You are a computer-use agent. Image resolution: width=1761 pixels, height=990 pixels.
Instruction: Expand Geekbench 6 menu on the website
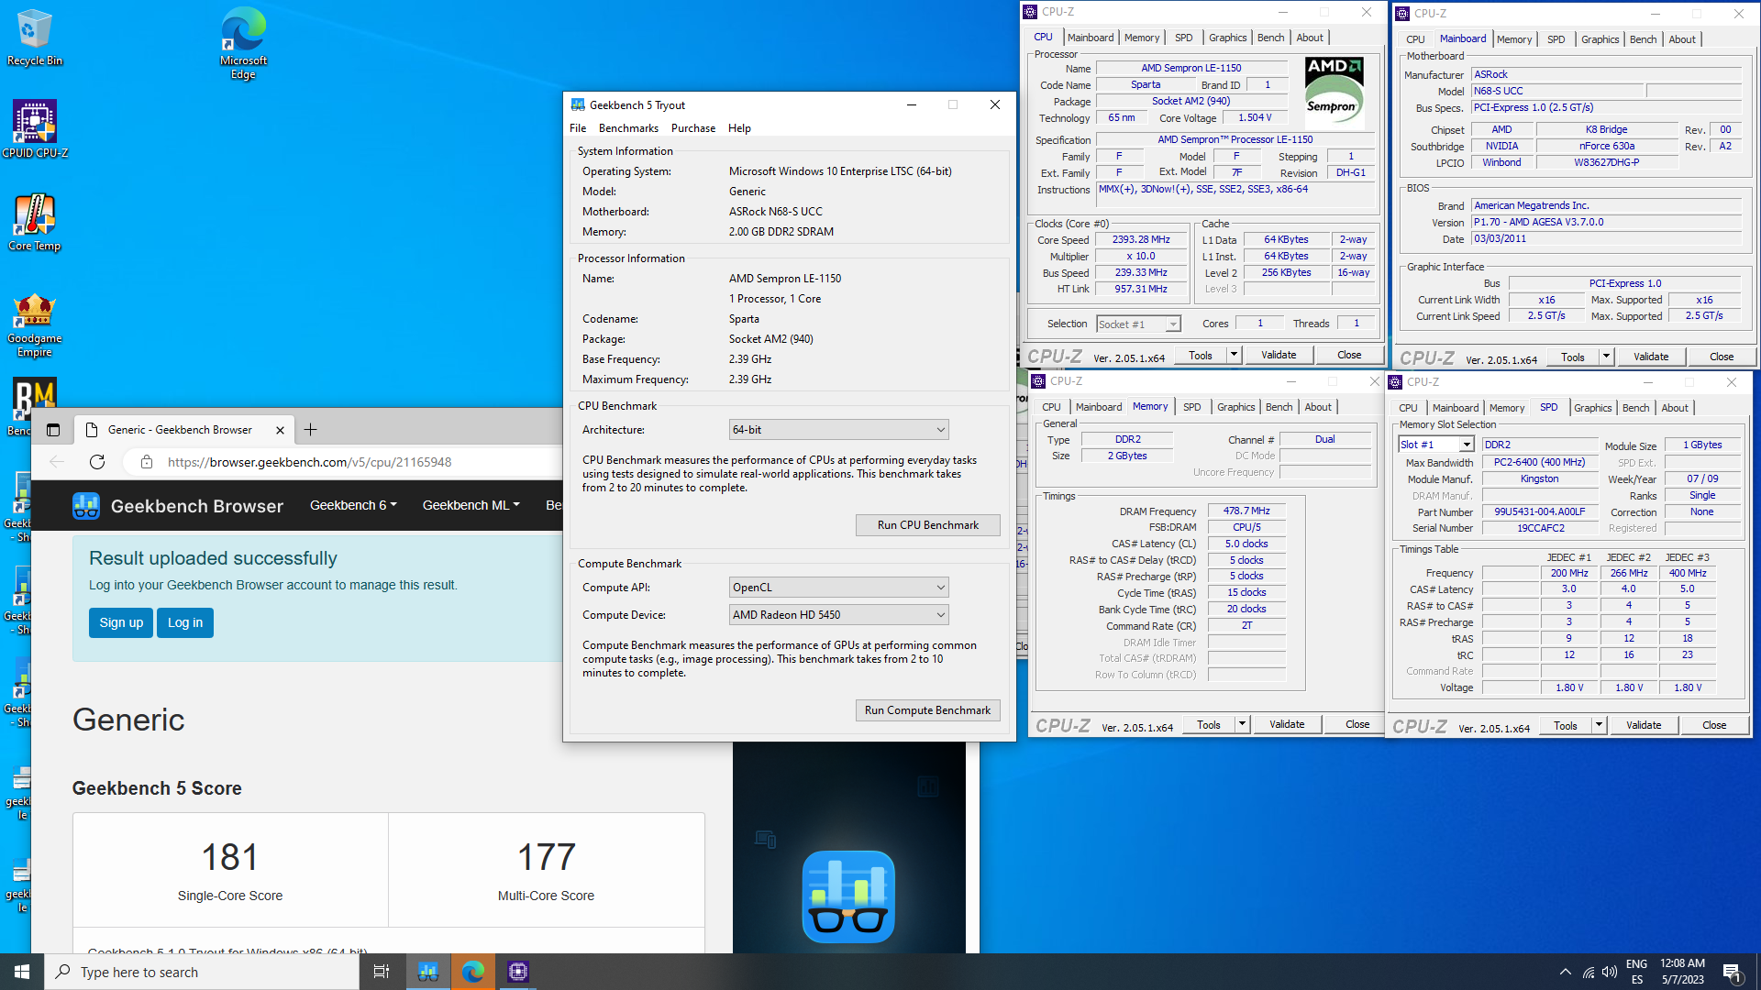pyautogui.click(x=353, y=505)
